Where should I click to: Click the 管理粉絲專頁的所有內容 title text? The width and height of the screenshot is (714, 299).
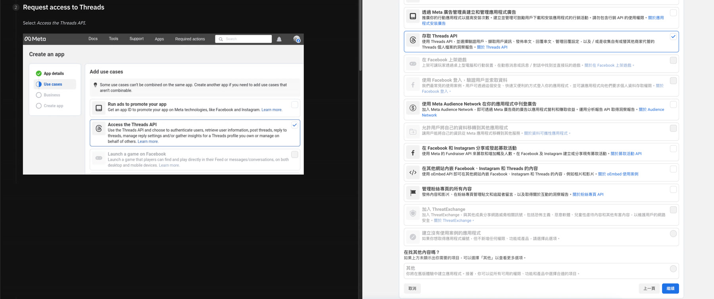[x=447, y=189]
